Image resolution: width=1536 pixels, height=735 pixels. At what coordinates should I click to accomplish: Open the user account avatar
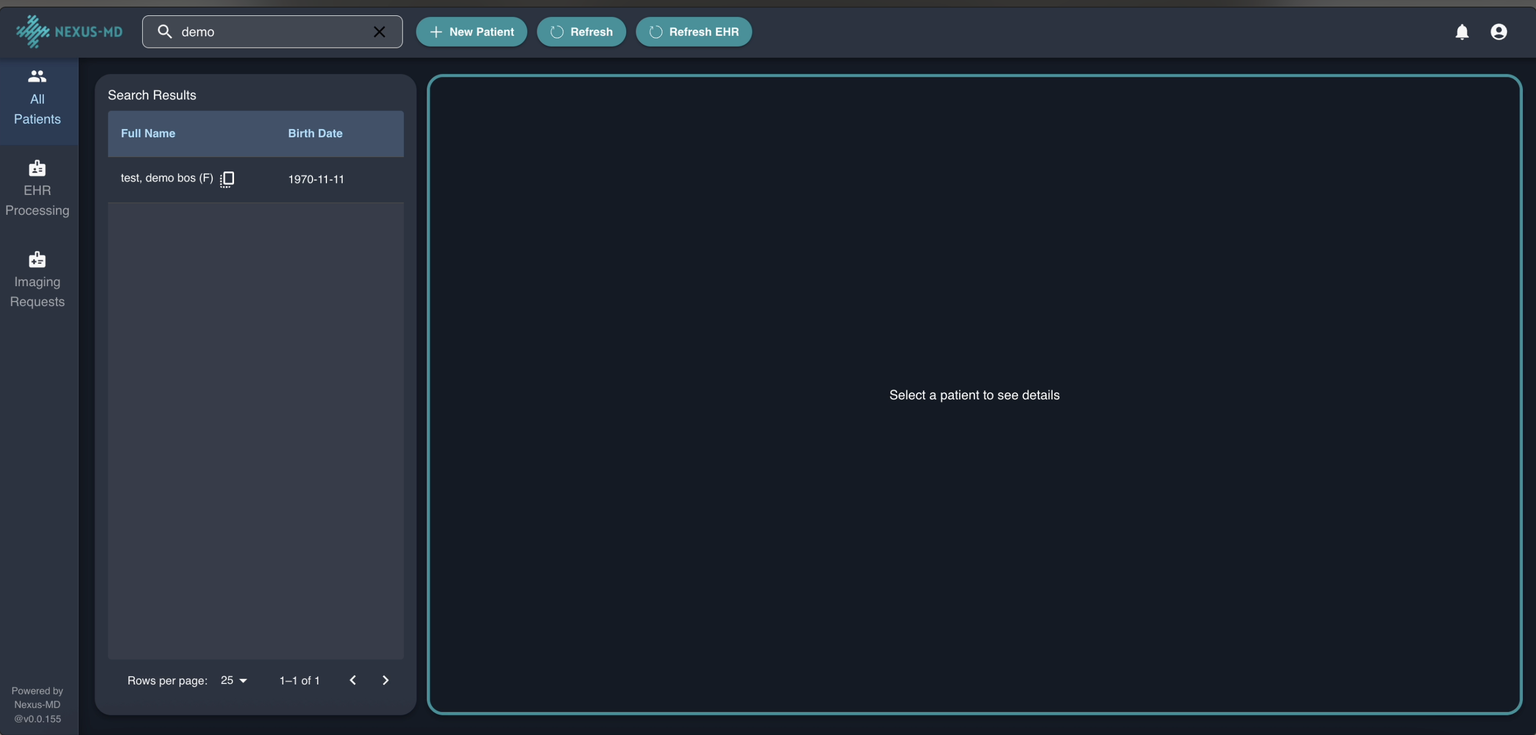point(1500,32)
